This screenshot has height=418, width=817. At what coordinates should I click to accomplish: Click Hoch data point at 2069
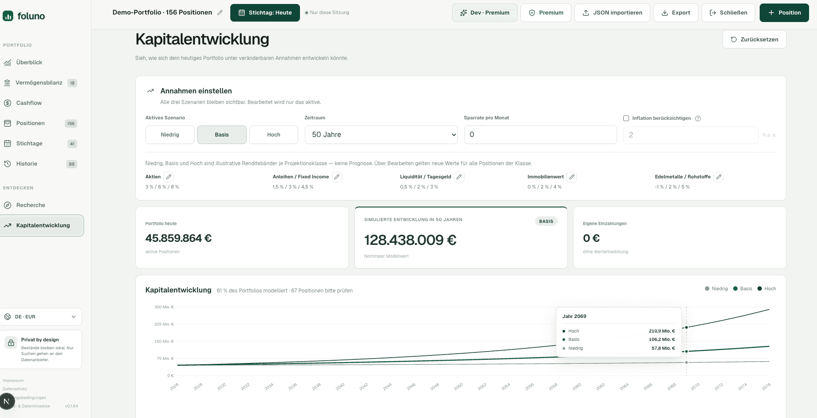(x=686, y=327)
